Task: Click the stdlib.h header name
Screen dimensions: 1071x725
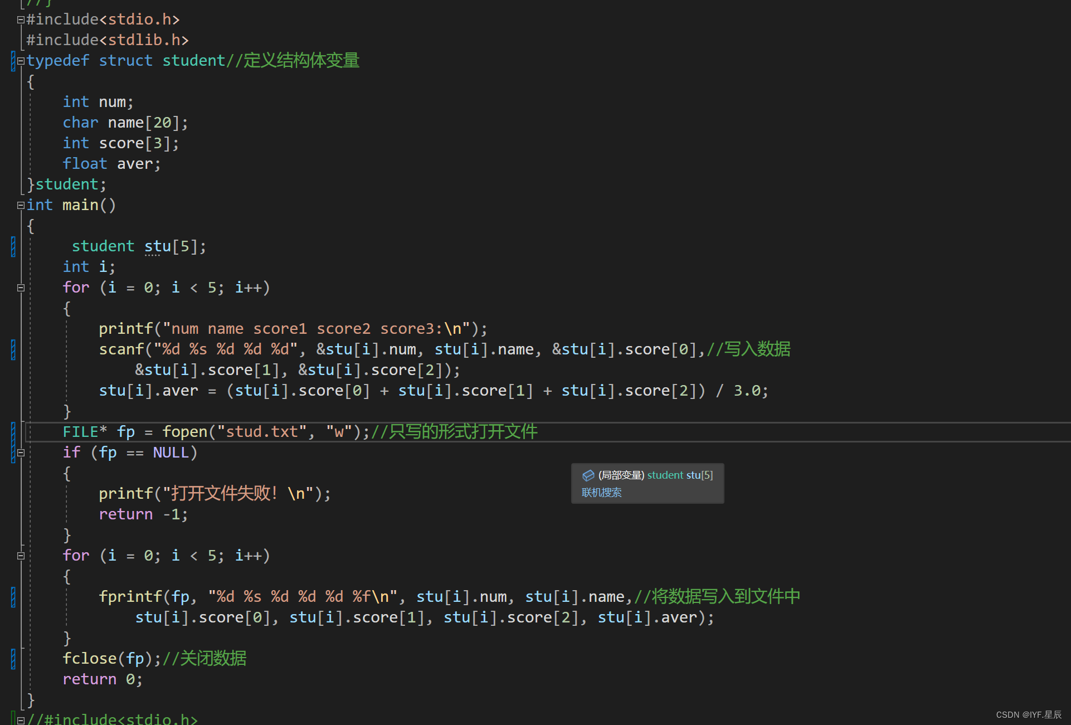Action: 144,40
